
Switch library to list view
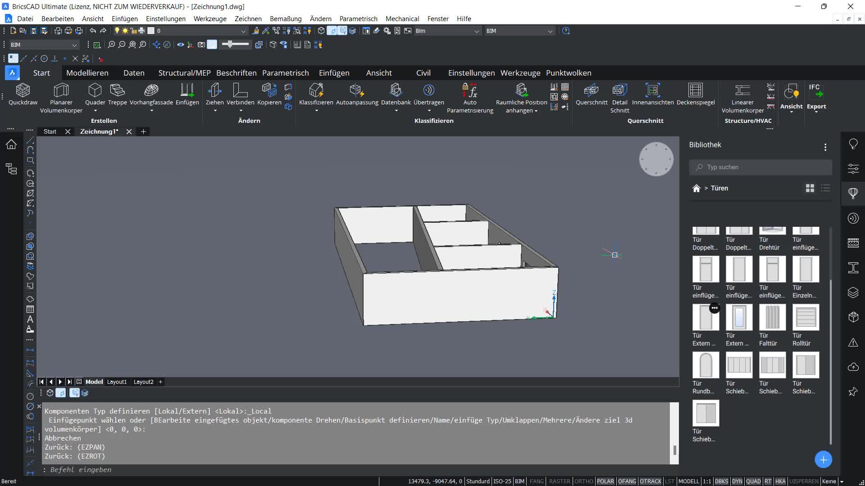[825, 188]
